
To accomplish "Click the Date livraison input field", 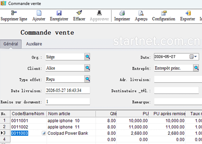I will click(68, 90).
